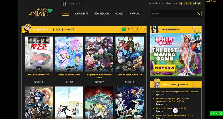Go to page 2 of releases
This screenshot has width=223, height=119.
128,29
